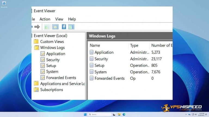209x117 pixels.
Task: Select "Forwarded Events" name in Windows Logs list
Action: 110,78
